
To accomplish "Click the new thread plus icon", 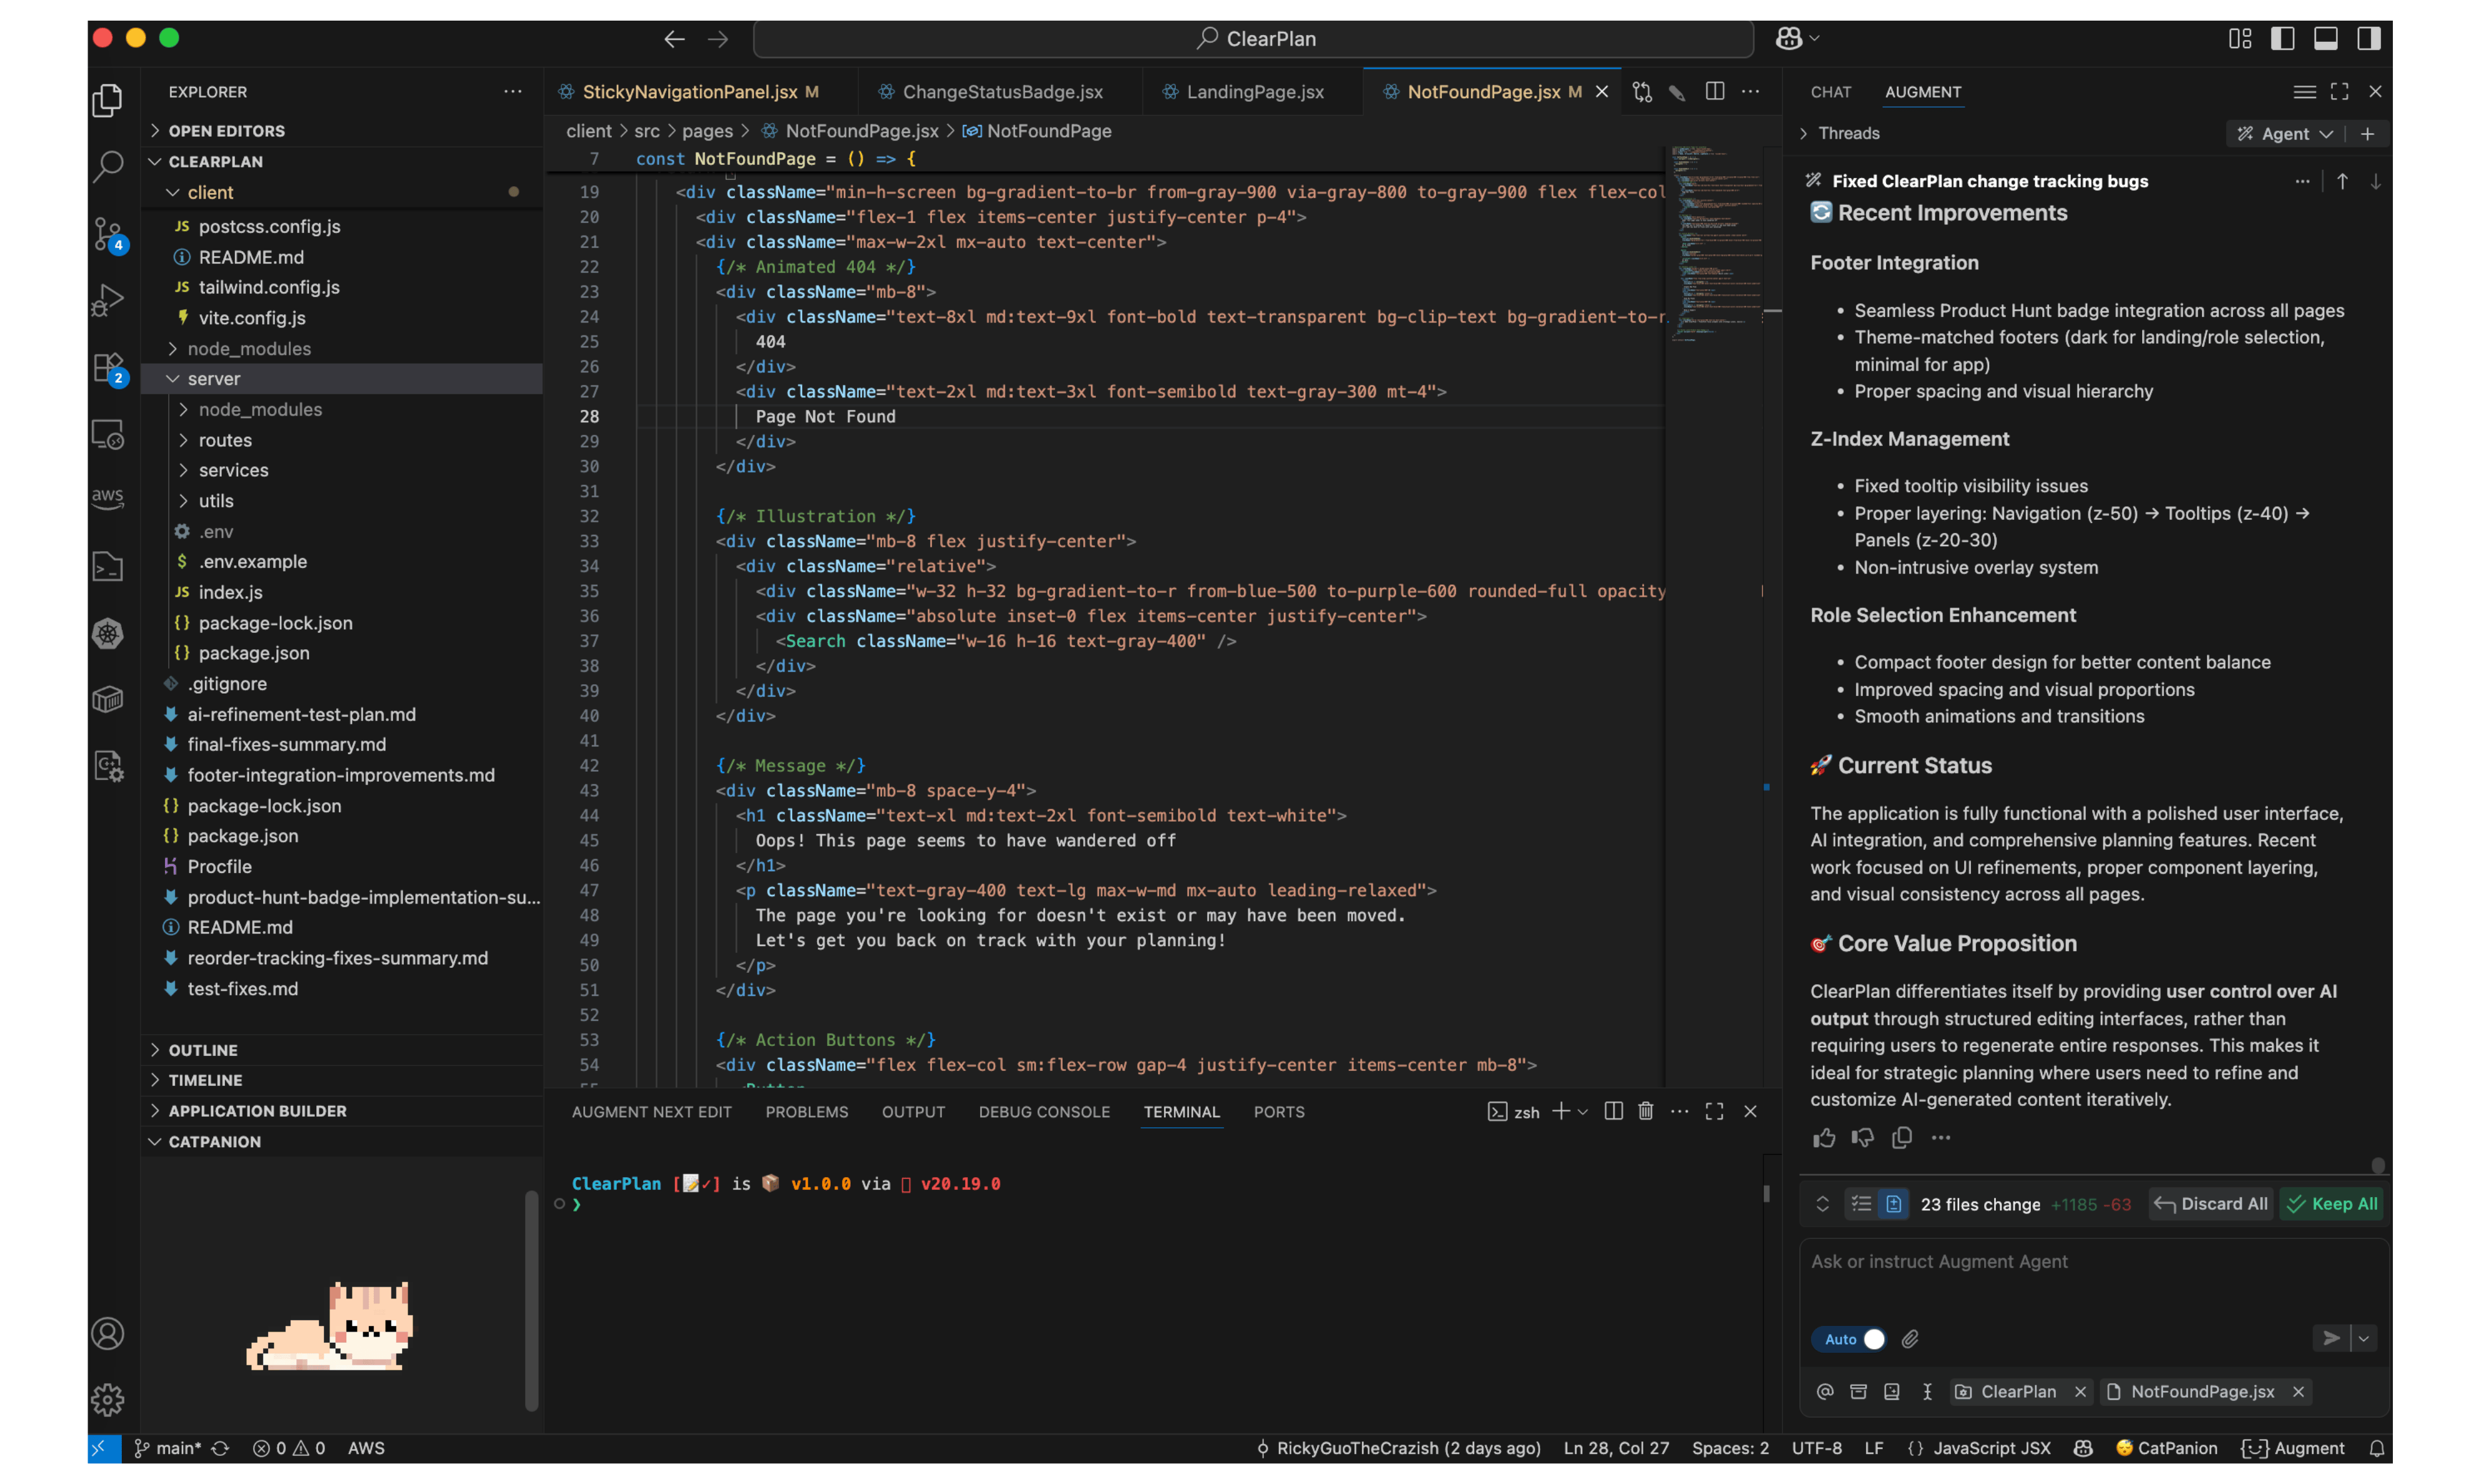I will click(2367, 133).
